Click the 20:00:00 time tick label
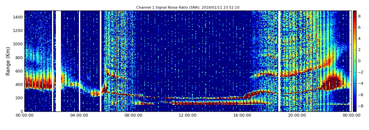 coord(296,115)
